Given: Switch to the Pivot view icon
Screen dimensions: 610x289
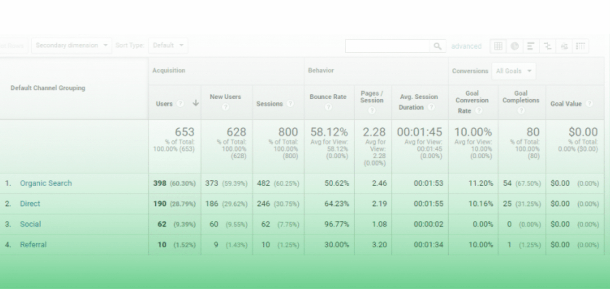Looking at the screenshot, I should tap(581, 46).
